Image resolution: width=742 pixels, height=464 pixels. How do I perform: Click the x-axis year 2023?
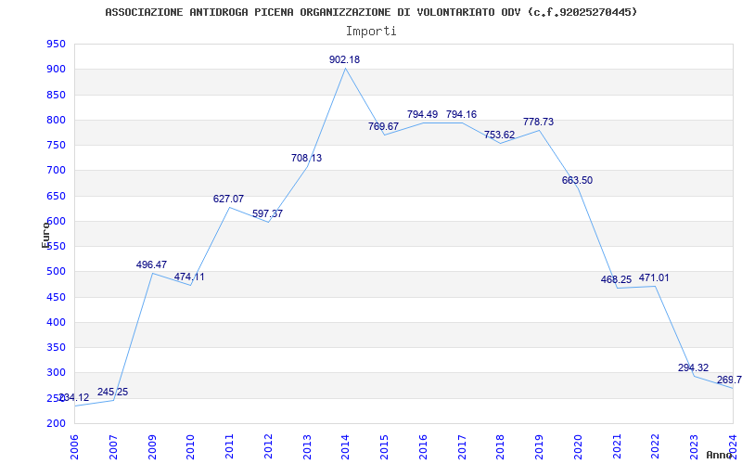pyautogui.click(x=694, y=446)
